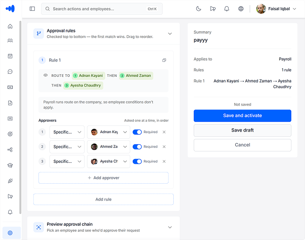Image resolution: width=305 pixels, height=240 pixels.
Task: Open the Faisal Iqbal account menu
Action: click(276, 9)
